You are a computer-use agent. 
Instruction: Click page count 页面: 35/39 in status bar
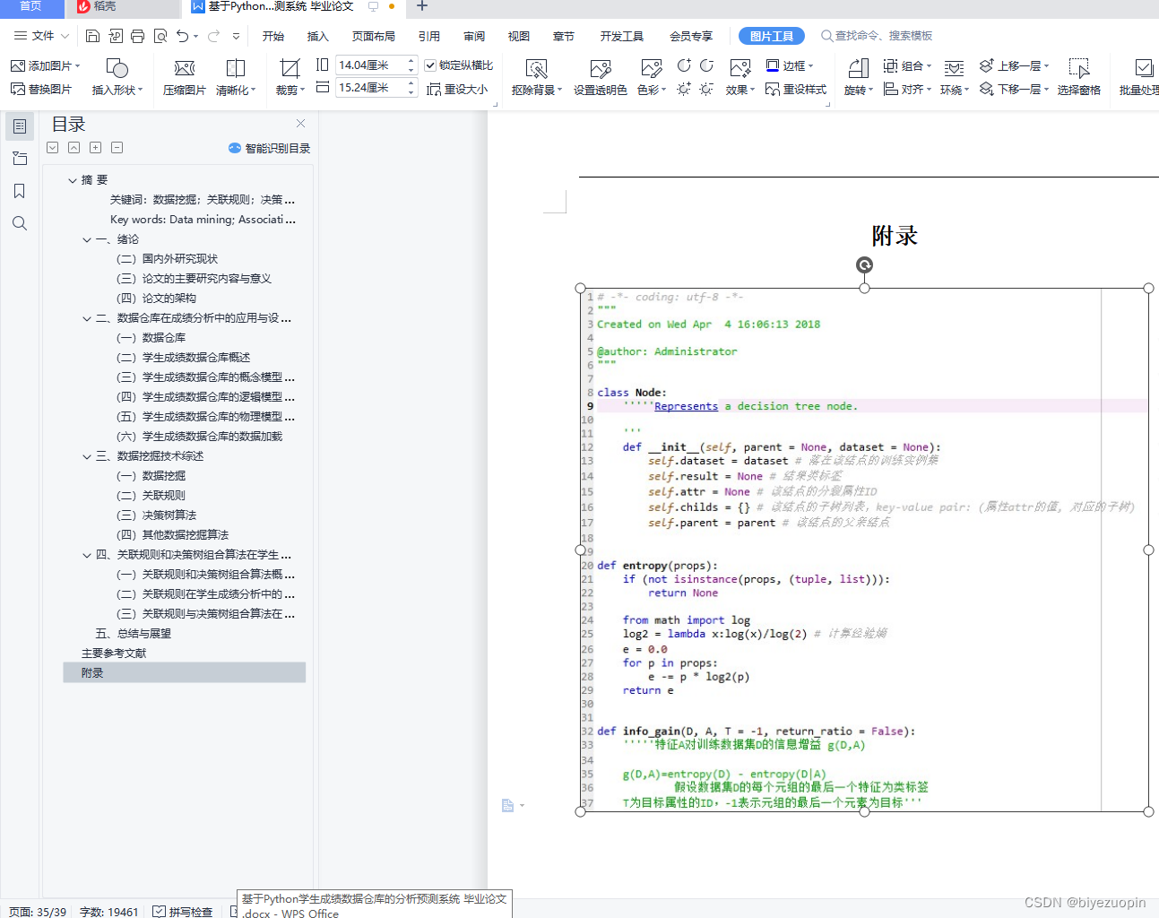(38, 911)
